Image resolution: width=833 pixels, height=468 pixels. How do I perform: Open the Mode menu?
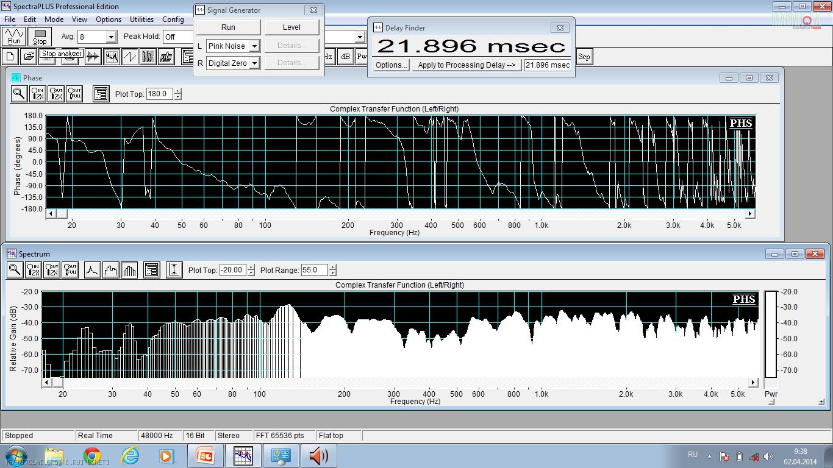54,19
